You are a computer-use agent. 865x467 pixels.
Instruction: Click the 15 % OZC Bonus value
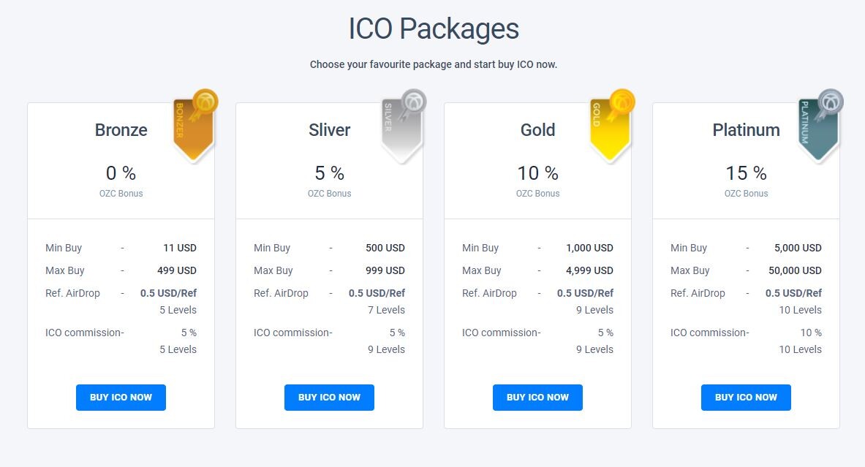[x=746, y=173]
